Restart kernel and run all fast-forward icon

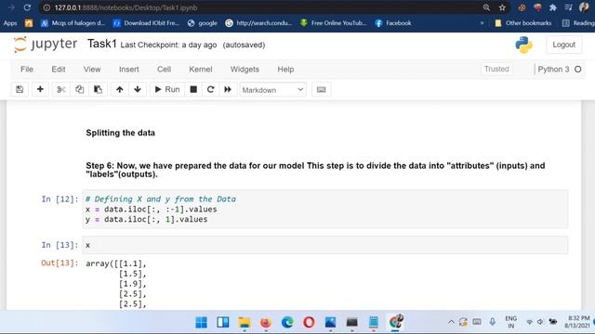click(x=228, y=90)
